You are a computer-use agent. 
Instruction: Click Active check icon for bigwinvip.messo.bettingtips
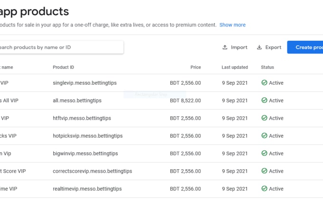coord(264,153)
